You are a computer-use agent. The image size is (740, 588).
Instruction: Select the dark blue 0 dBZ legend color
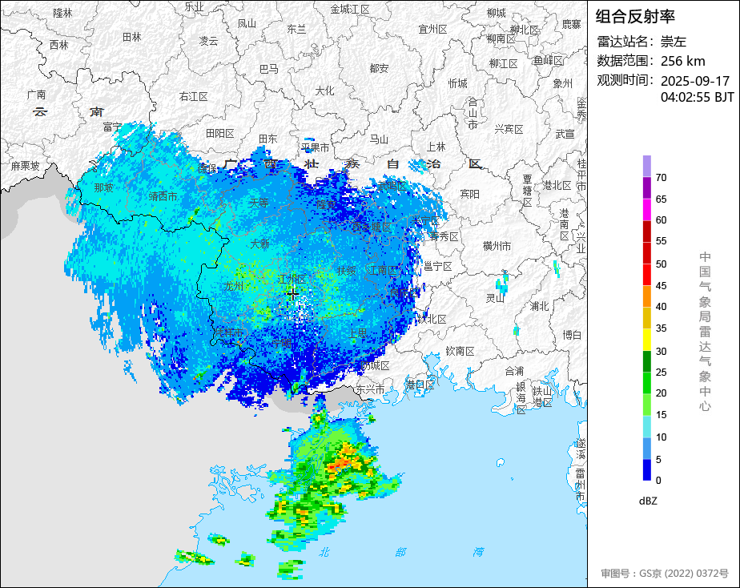646,470
